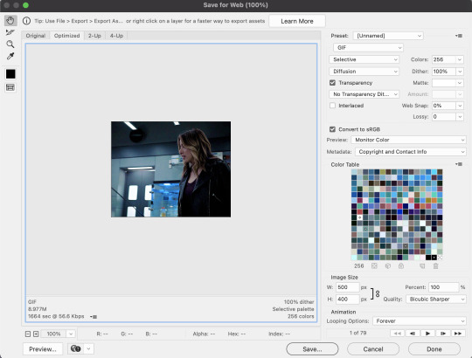472x358 pixels.
Task: Click the Cancel button
Action: coord(373,349)
